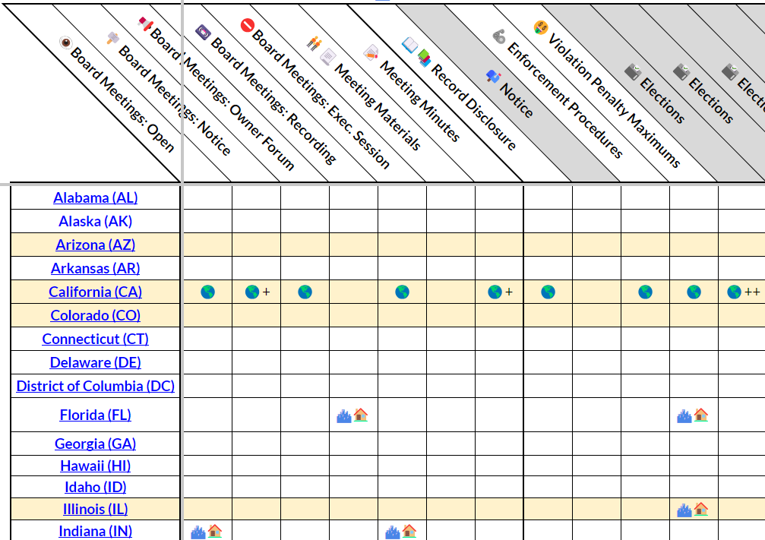Viewport: 765px width, 540px height.
Task: Click California globe in Board Meetings: Owner Forum column
Action: [x=305, y=292]
